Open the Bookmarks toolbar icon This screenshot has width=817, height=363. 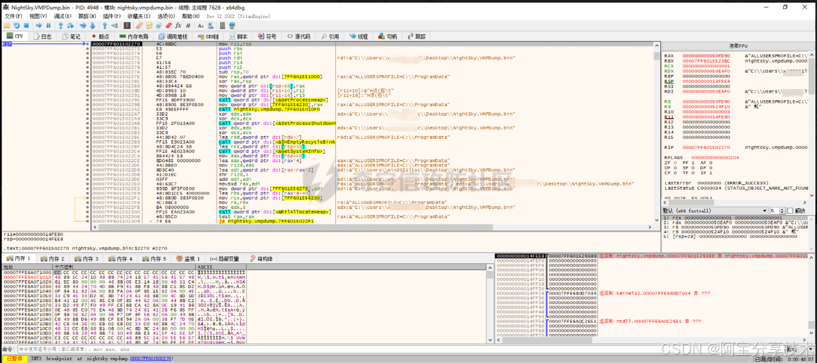pos(168,25)
